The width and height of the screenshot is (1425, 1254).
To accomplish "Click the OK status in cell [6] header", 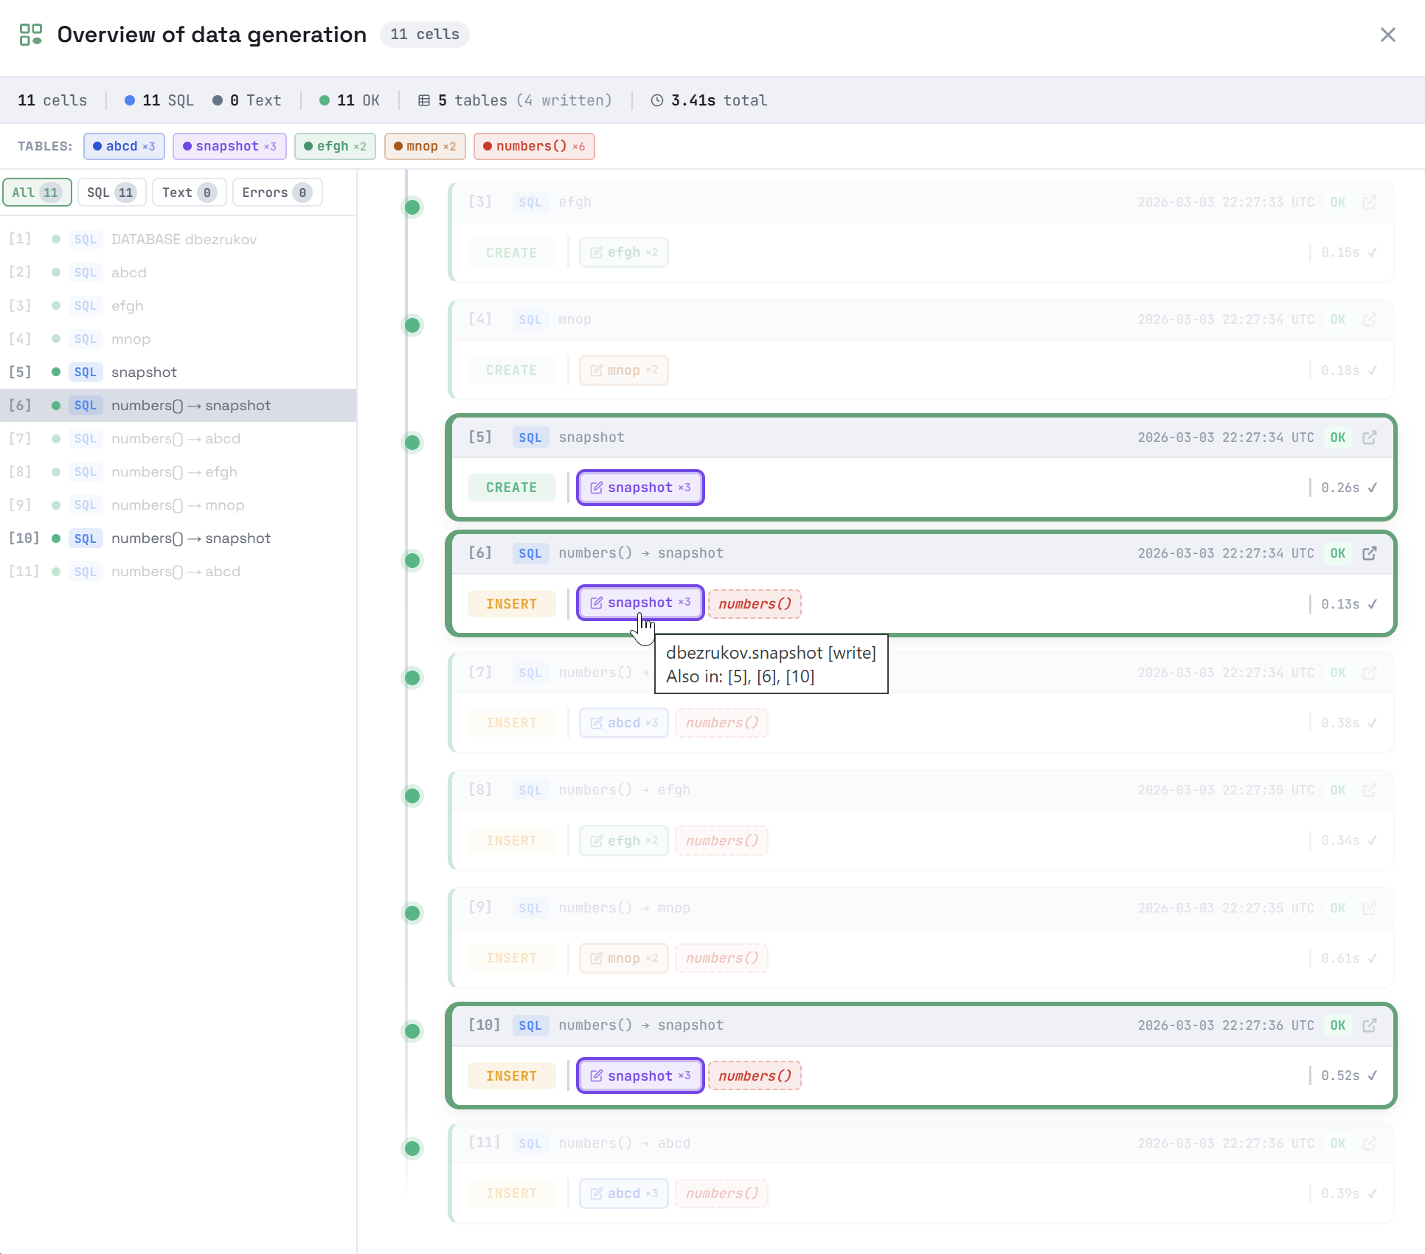I will (1337, 553).
